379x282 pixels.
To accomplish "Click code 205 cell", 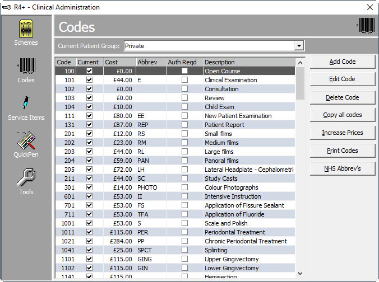I will [x=66, y=170].
